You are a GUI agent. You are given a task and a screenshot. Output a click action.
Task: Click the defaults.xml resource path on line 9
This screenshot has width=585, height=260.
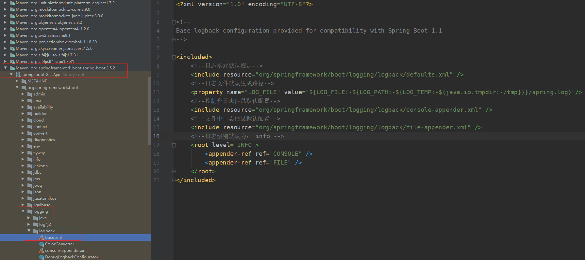point(354,75)
